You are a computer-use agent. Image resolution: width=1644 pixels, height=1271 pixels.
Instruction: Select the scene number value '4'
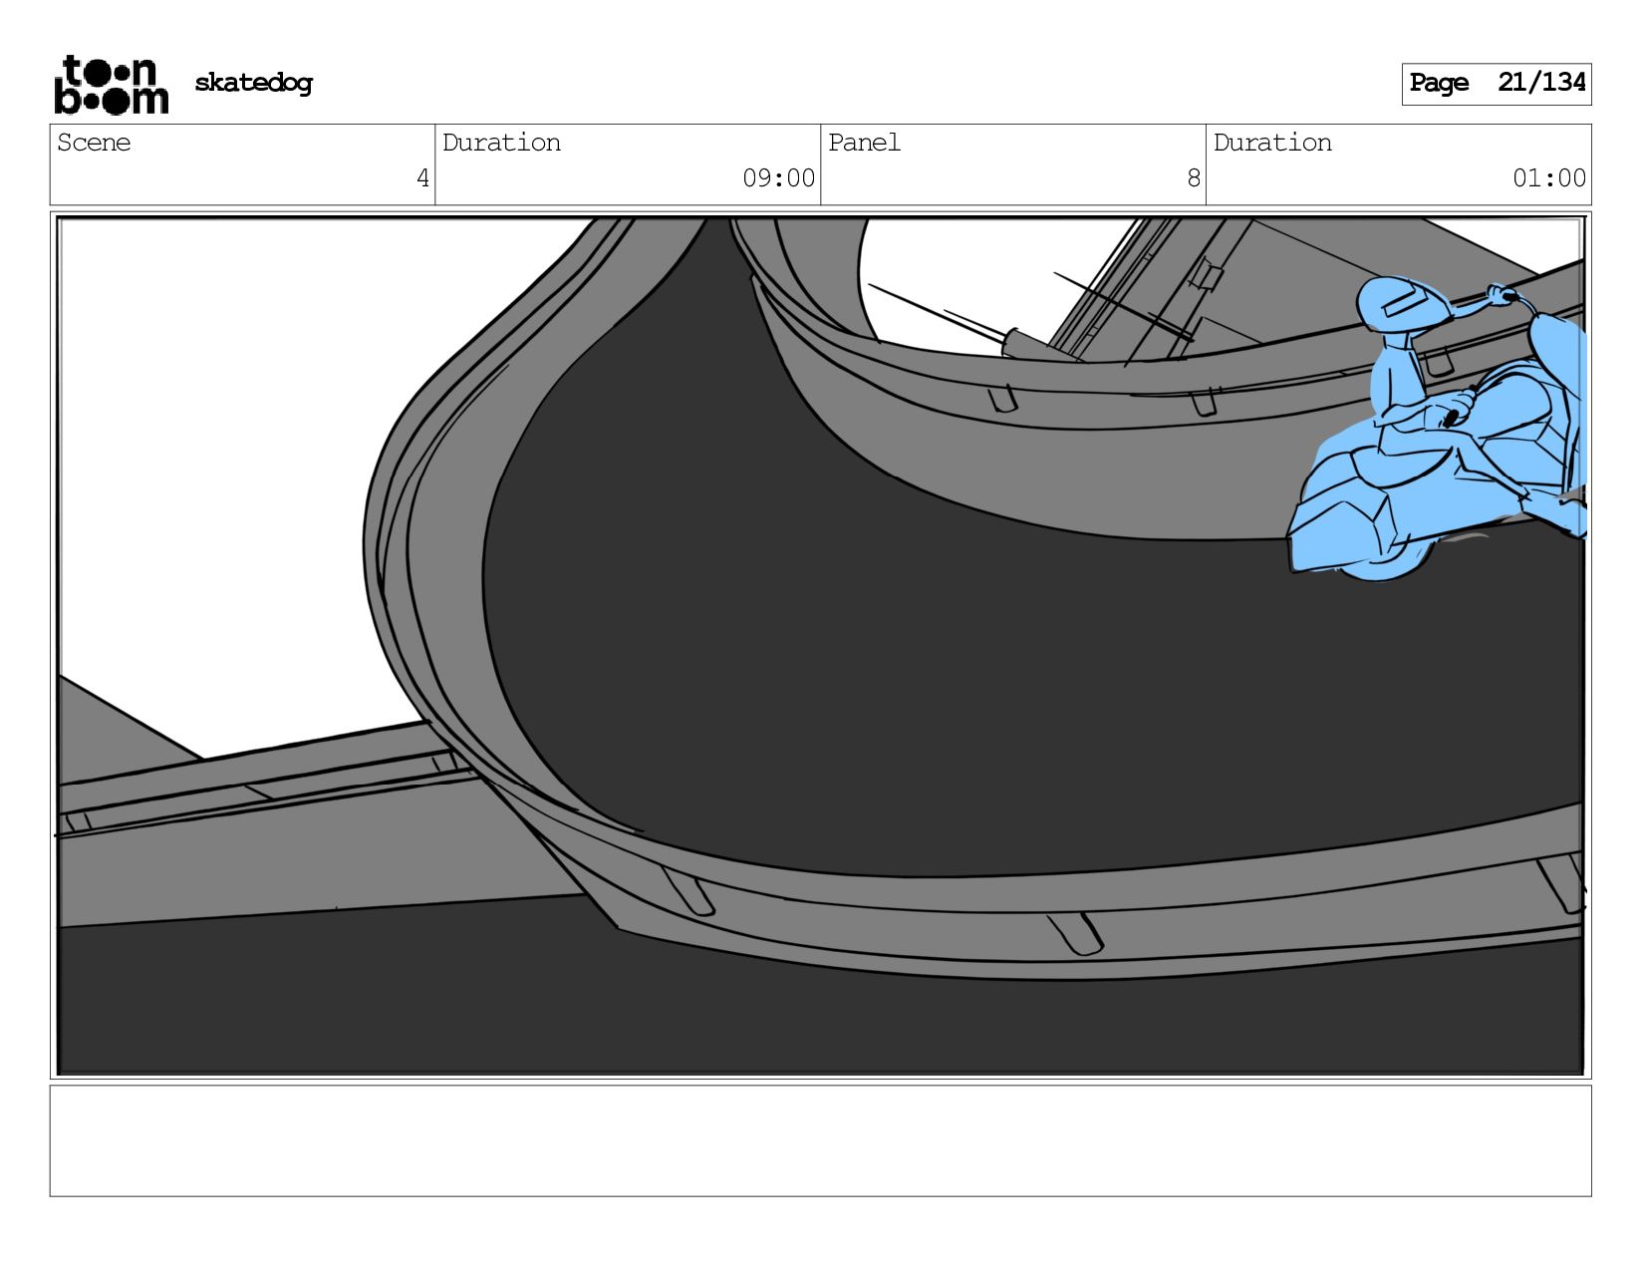click(x=422, y=178)
